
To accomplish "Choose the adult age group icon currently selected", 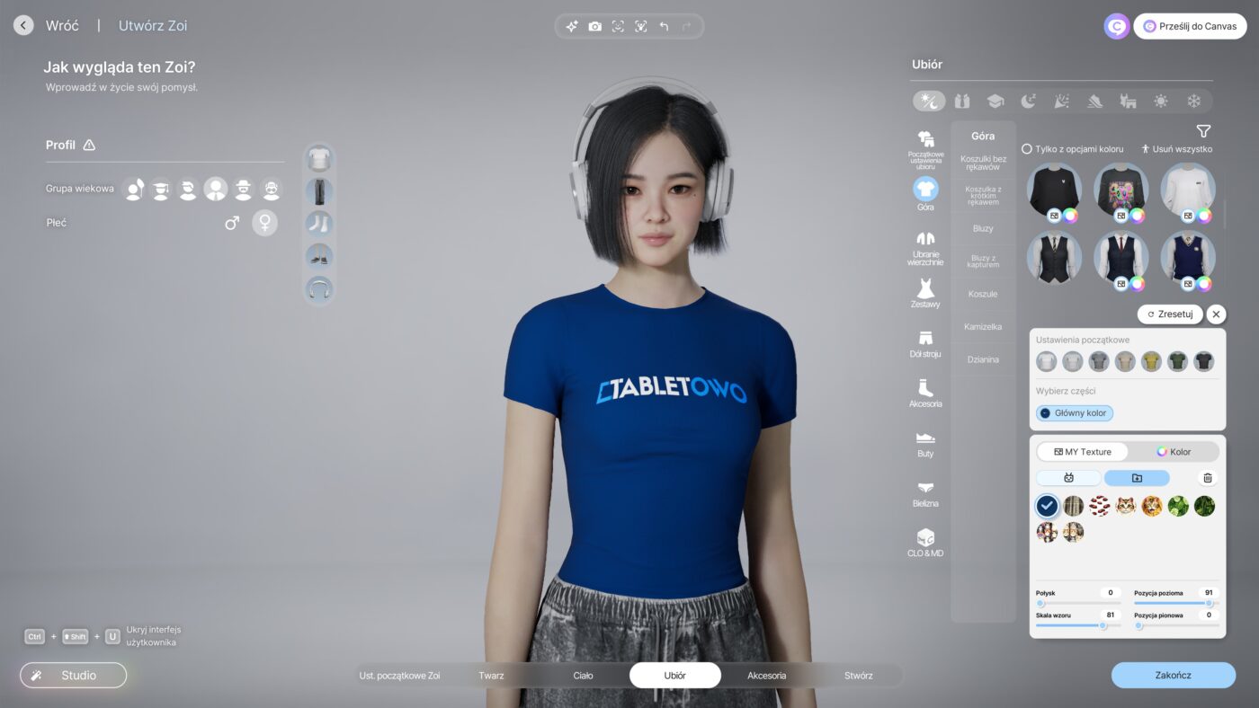I will tap(216, 189).
